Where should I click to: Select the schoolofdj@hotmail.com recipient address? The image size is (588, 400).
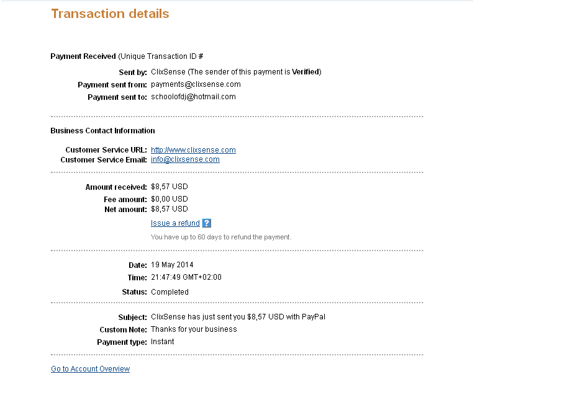pyautogui.click(x=193, y=97)
